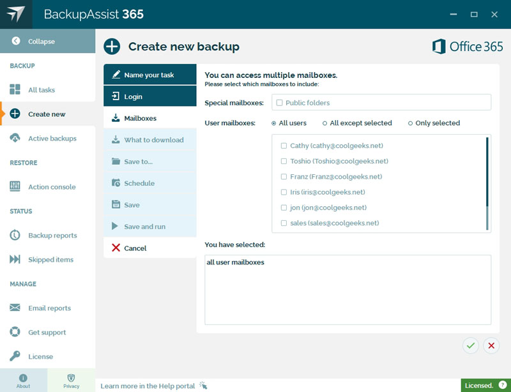Collapse the sidebar with Collapse button
Screen dimensions: 511x392
point(47,41)
